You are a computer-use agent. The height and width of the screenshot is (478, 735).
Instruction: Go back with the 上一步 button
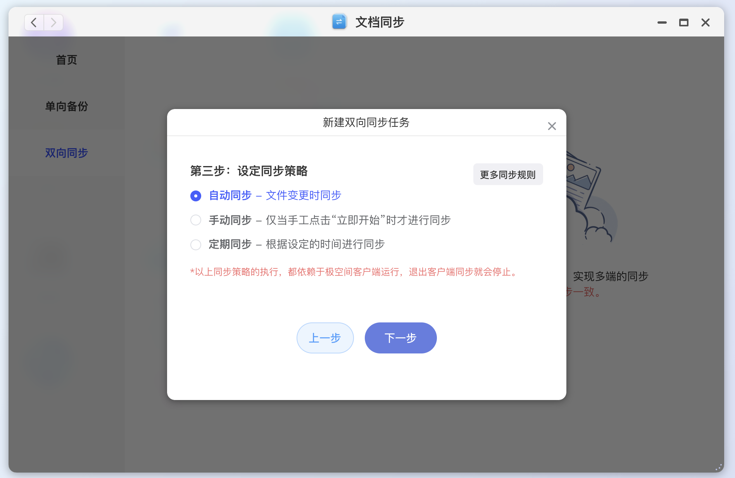[x=325, y=338]
